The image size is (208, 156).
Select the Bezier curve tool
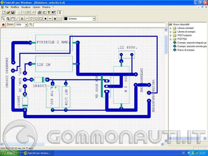pos(27,19)
